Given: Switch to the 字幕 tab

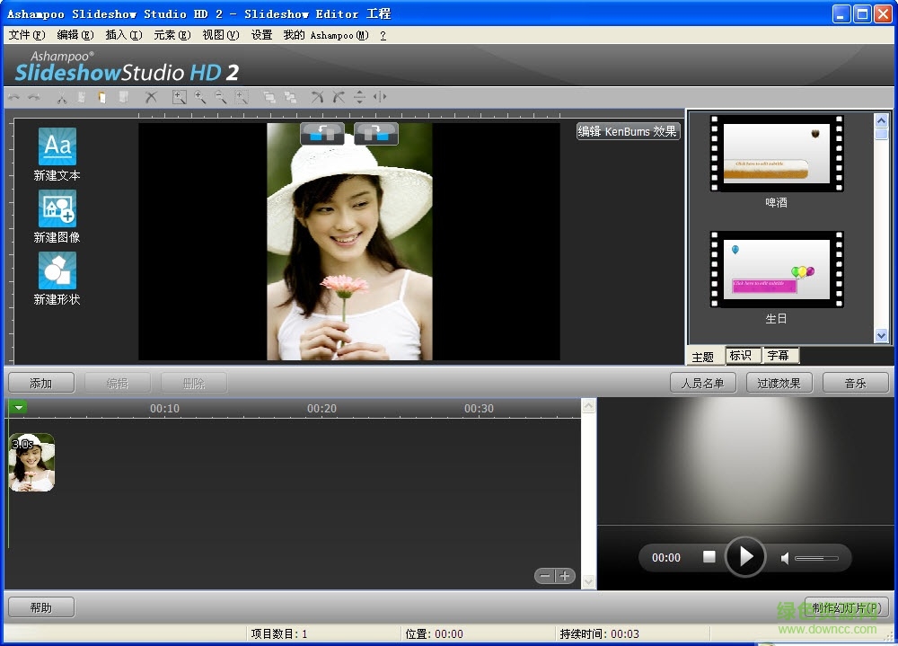Looking at the screenshot, I should [x=780, y=355].
